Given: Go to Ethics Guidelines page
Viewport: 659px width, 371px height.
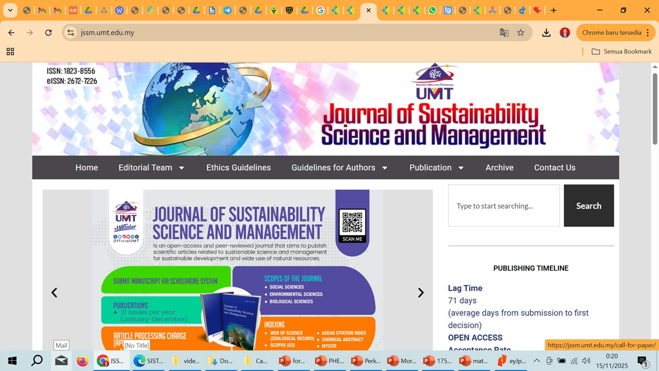Looking at the screenshot, I should click(x=238, y=167).
